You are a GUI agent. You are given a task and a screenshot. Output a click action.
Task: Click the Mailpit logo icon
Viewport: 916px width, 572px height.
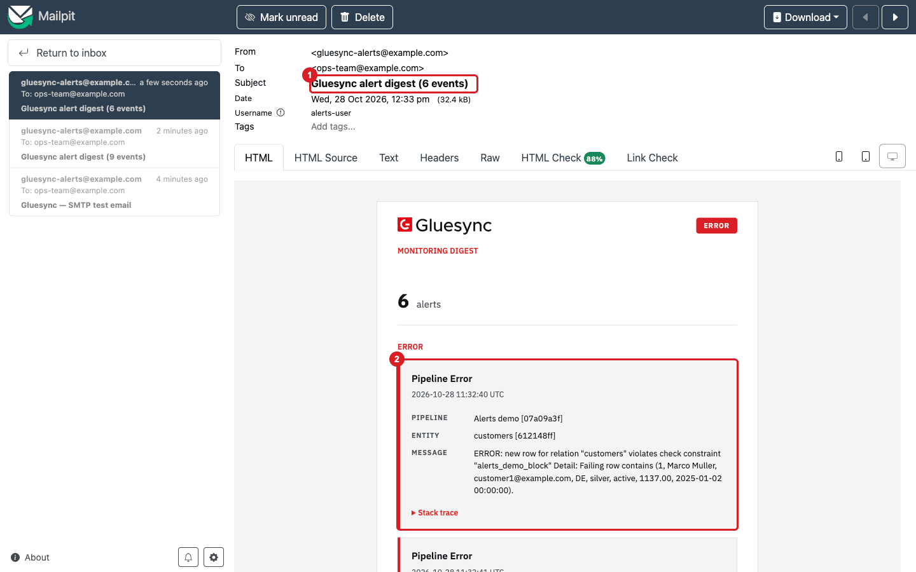click(20, 17)
